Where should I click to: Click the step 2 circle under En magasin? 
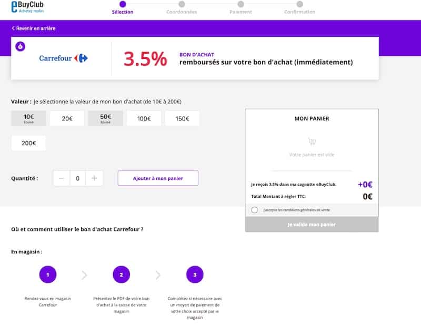pos(122,275)
